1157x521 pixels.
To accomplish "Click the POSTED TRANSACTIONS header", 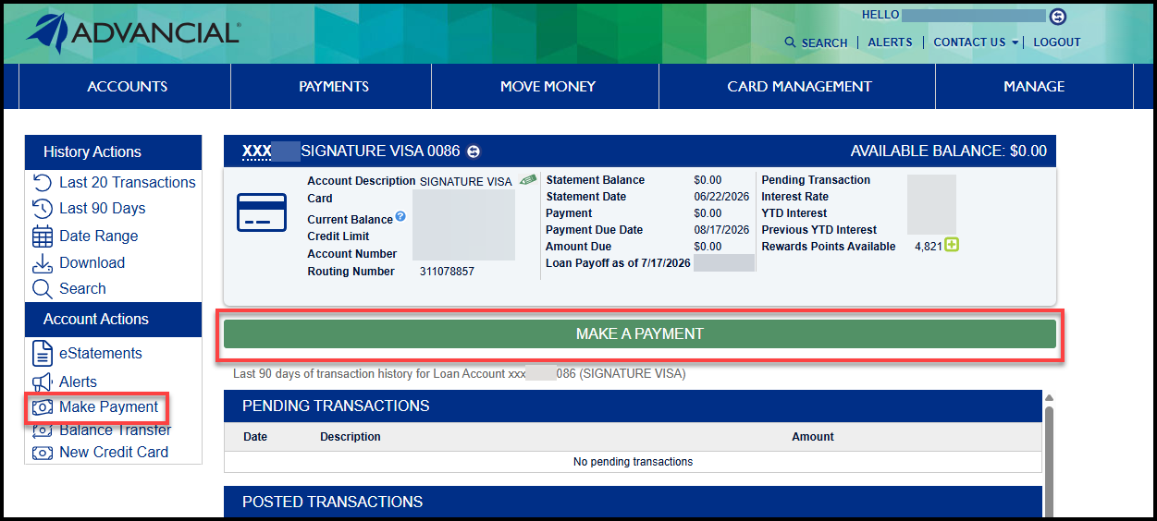I will coord(633,503).
